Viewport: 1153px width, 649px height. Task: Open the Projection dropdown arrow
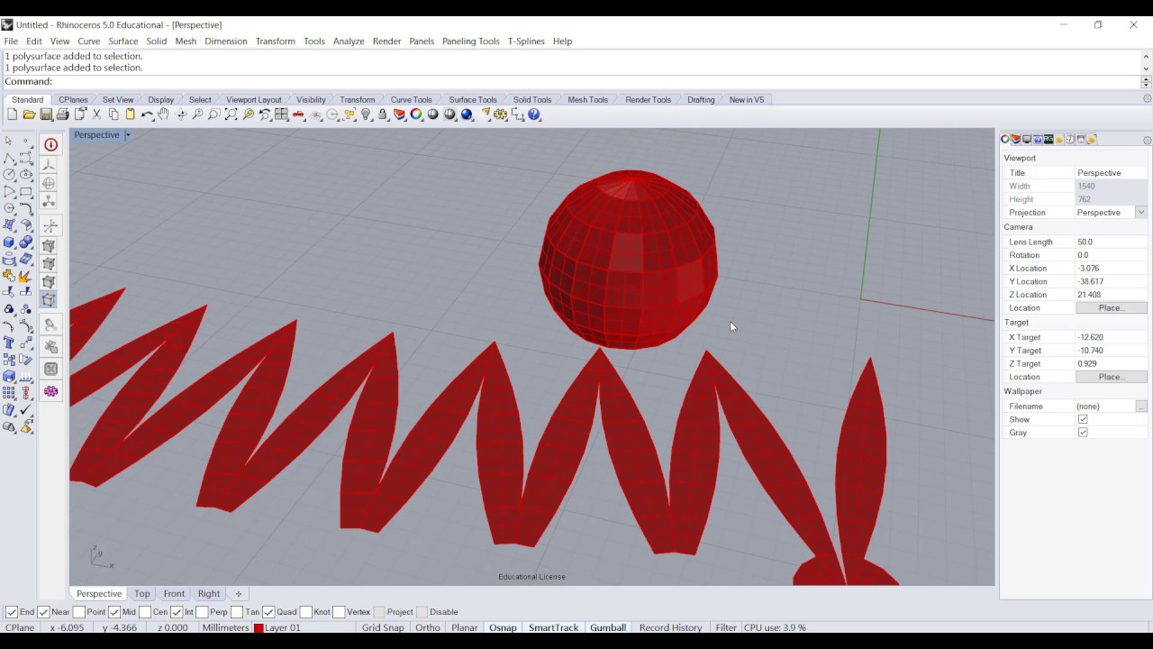pos(1141,213)
